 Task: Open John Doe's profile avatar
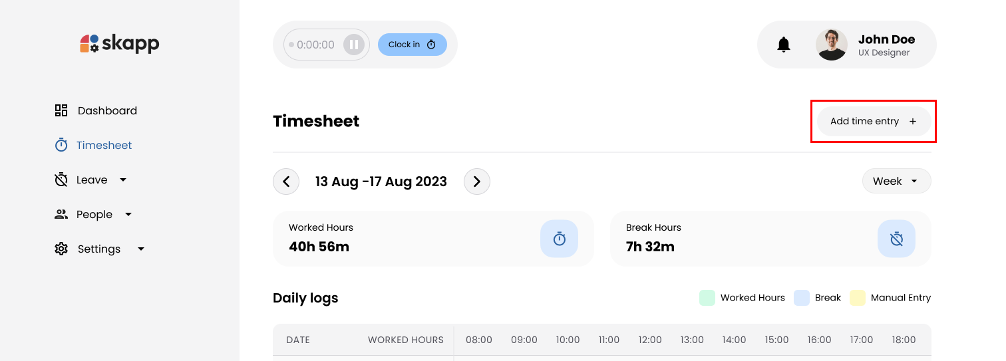click(831, 45)
